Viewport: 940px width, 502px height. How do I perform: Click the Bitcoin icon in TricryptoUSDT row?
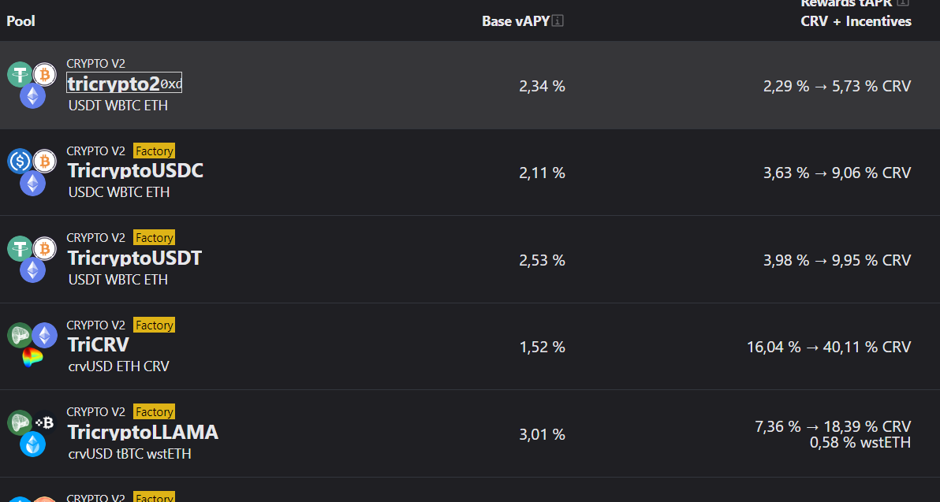coord(44,248)
